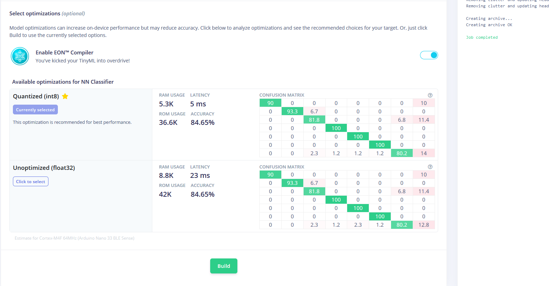Choose 'Click to select' for Unoptimized float32
Image resolution: width=549 pixels, height=286 pixels.
click(31, 181)
